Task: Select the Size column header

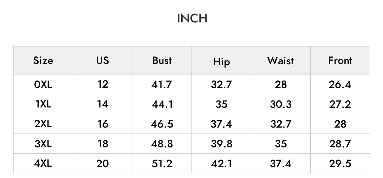Action: (43, 60)
